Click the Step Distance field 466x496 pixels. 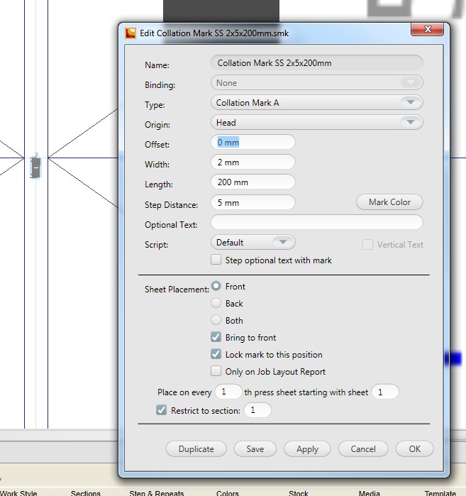253,202
